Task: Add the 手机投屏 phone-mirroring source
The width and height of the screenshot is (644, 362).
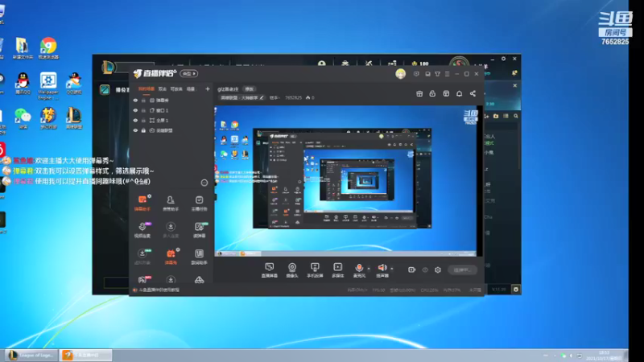Action: click(315, 270)
